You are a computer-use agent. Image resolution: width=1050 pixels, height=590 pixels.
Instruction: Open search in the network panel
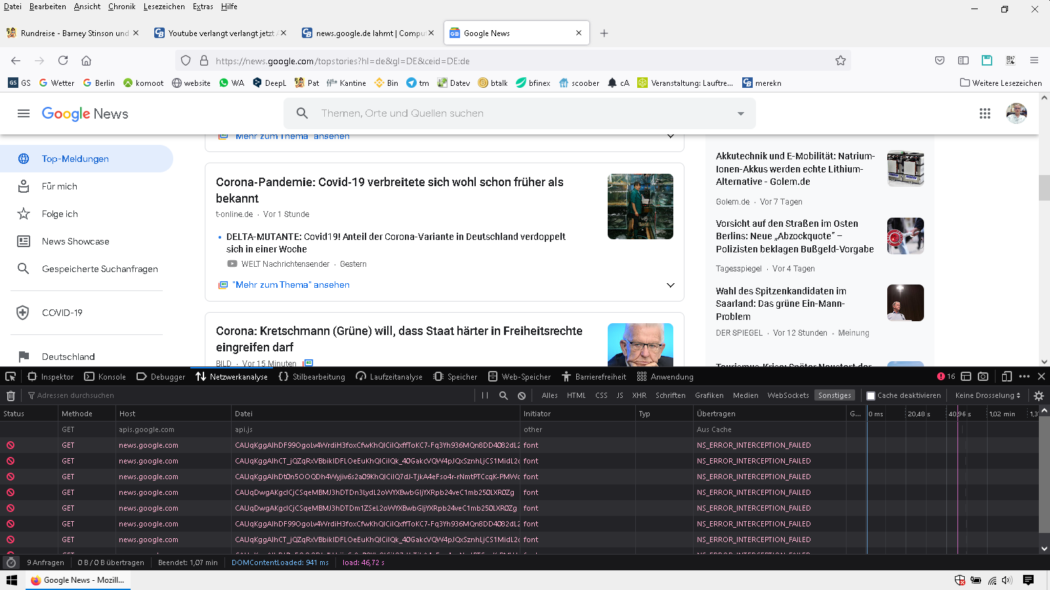503,395
